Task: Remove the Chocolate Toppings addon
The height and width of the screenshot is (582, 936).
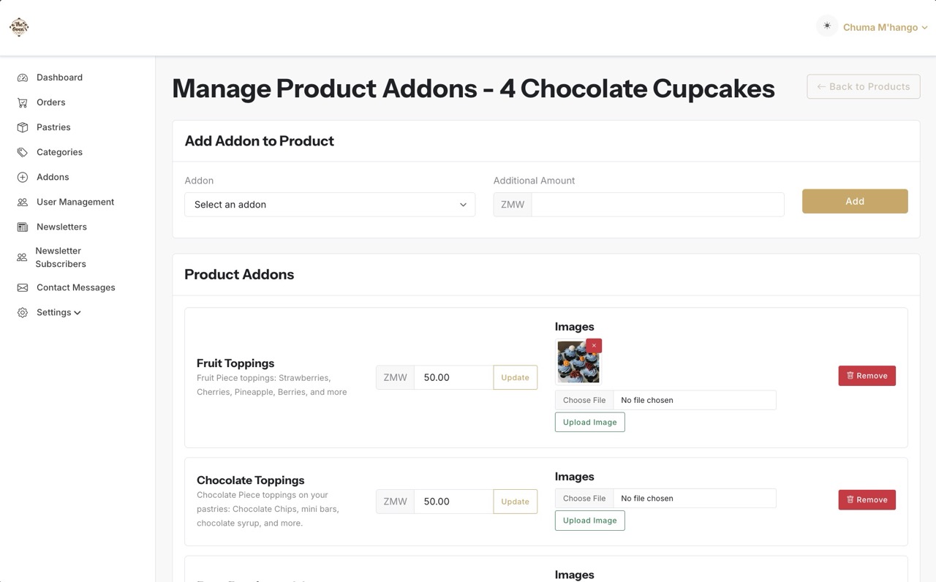Action: (x=867, y=500)
